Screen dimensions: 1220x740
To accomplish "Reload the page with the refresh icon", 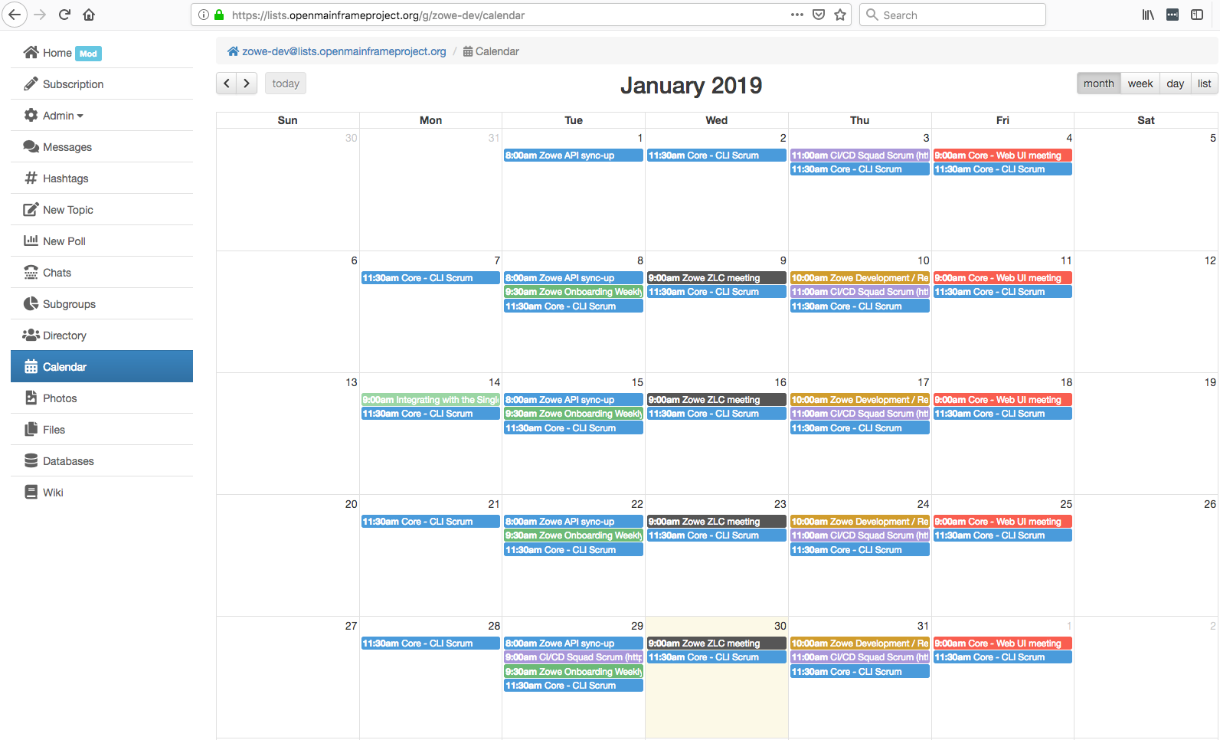I will pos(65,15).
